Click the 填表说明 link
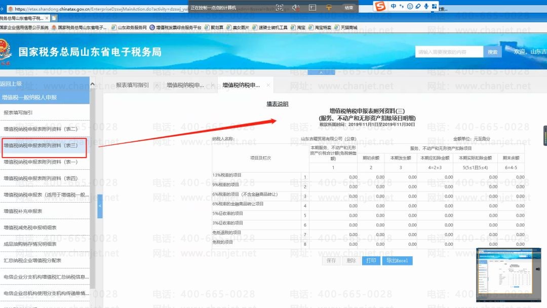The height and width of the screenshot is (308, 547). [278, 104]
